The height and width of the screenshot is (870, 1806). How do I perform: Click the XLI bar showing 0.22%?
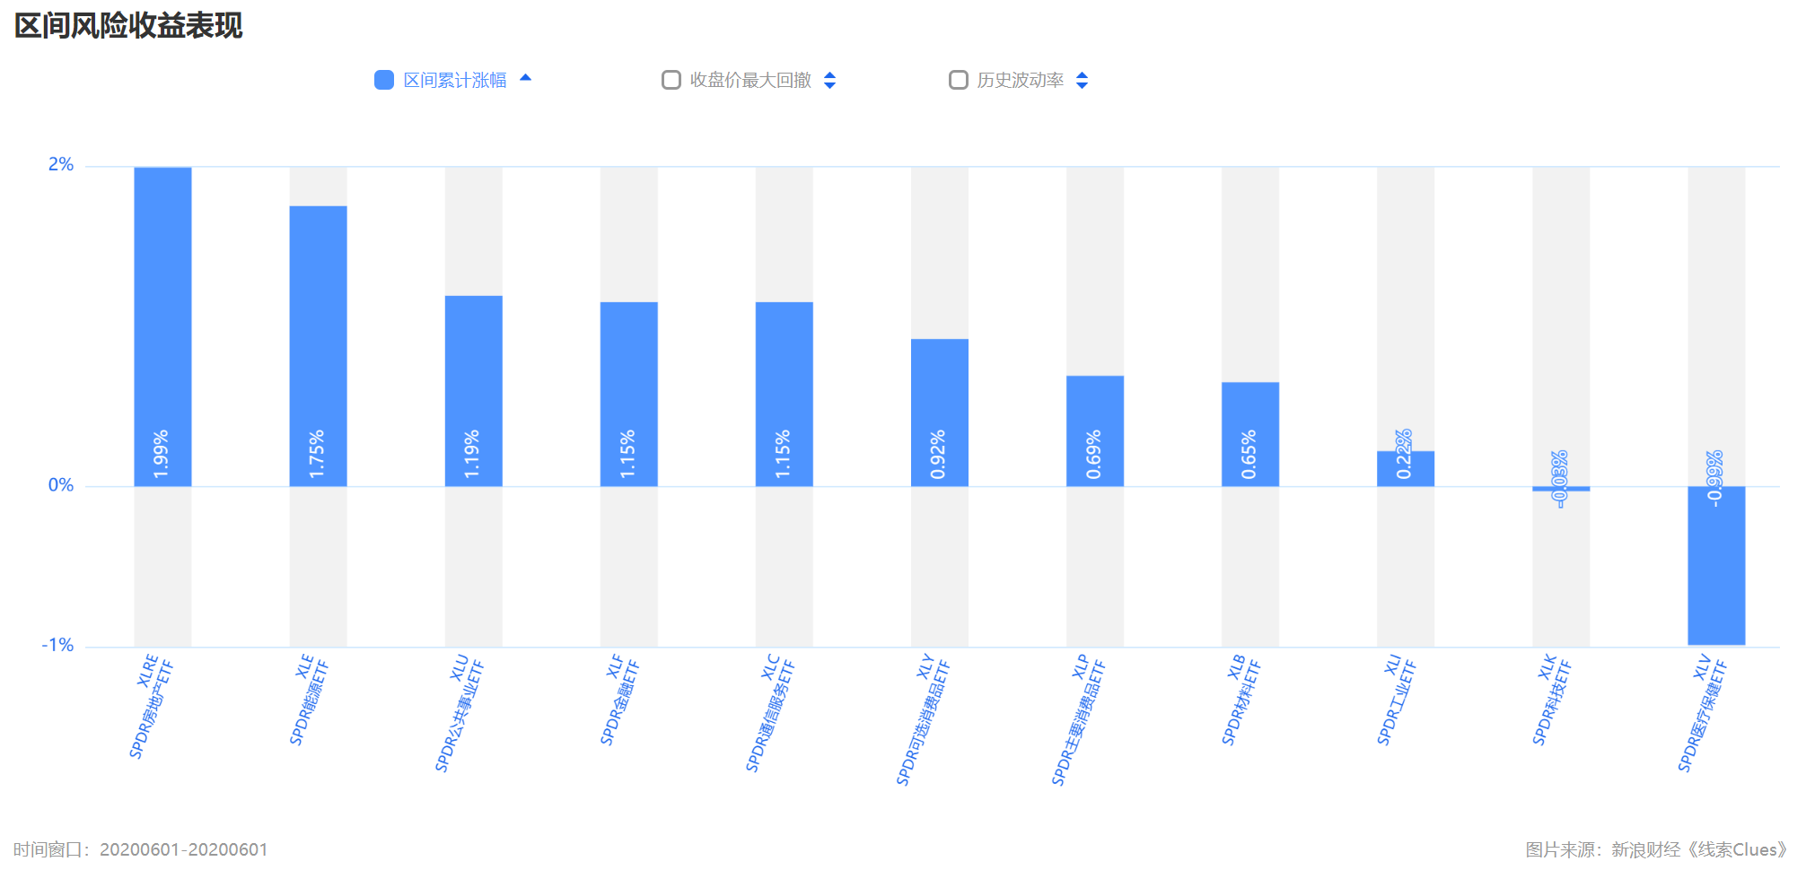coord(1406,469)
